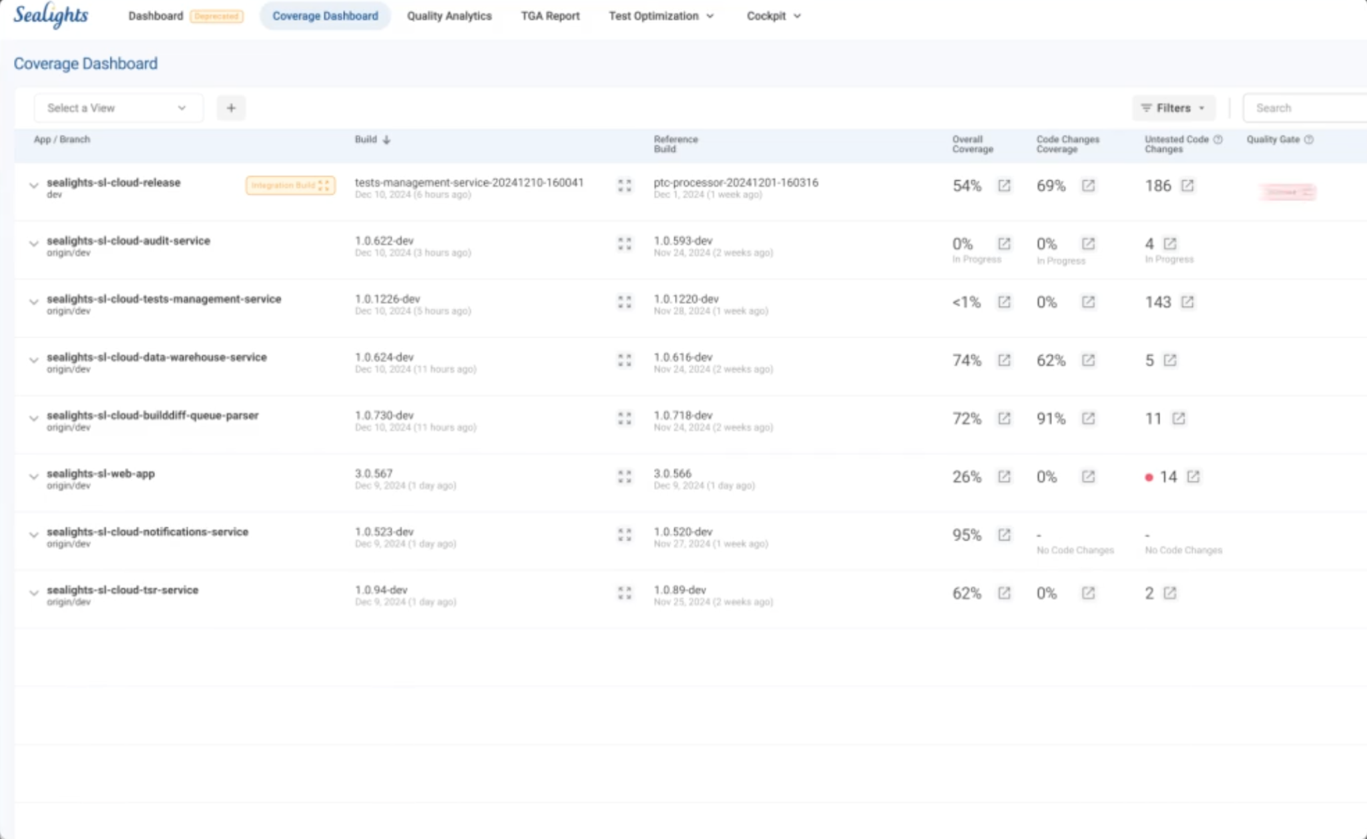Click reference build 1.0.89-dev
1367x839 pixels.
pyautogui.click(x=679, y=590)
